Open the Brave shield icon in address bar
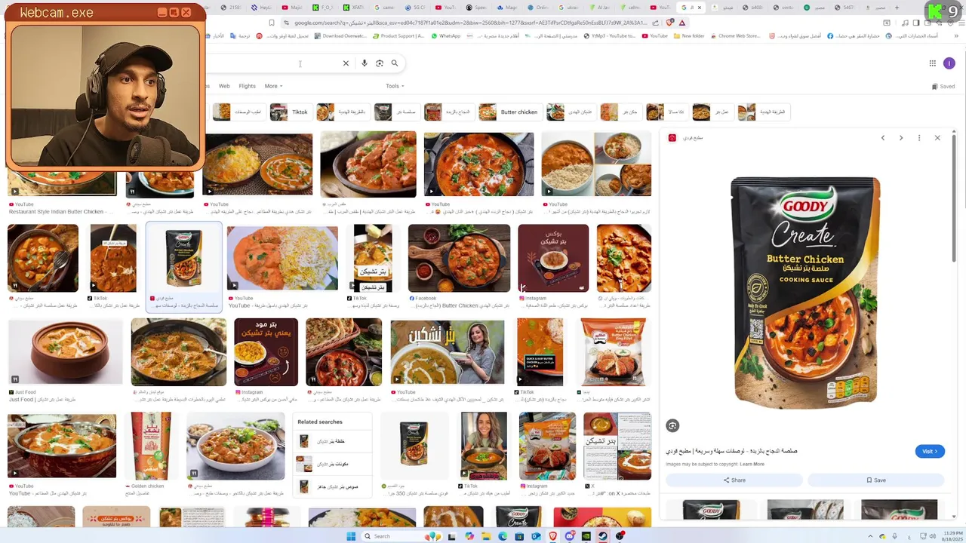966x543 pixels. point(670,23)
